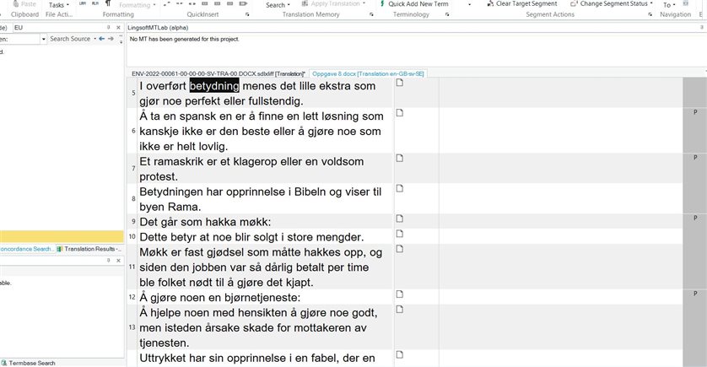
Task: Click the Paste button in Clipboard group
Action: pos(24,3)
